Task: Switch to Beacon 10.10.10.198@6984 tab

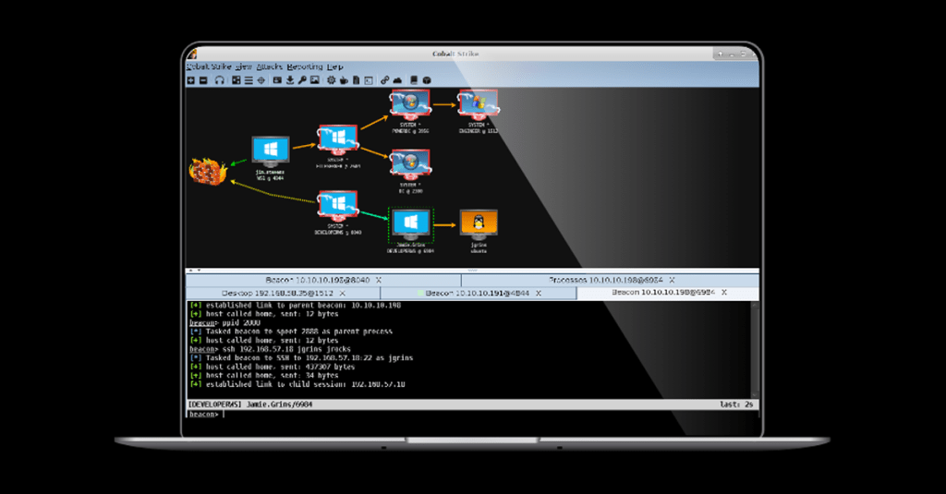Action: pyautogui.click(x=668, y=293)
